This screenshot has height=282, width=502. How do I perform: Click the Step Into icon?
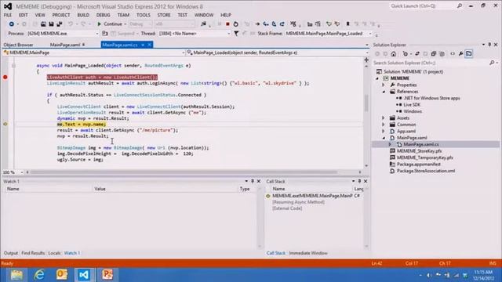266,24
